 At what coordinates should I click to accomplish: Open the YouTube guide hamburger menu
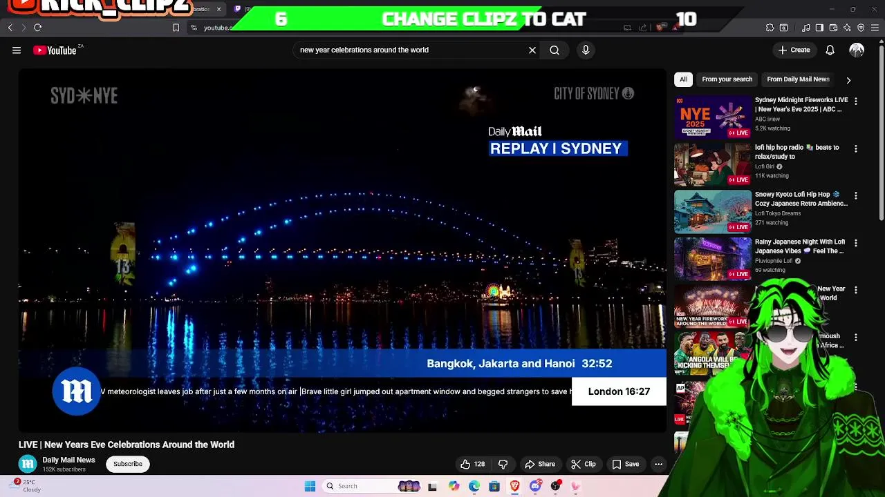click(17, 50)
